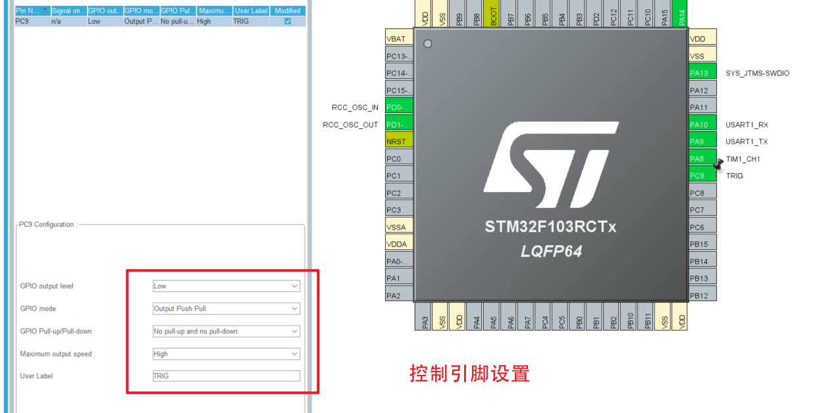Click the USART1_TX signal label
The image size is (815, 413).
[747, 141]
